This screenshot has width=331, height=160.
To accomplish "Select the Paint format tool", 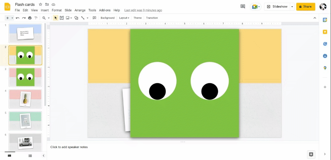I will (36, 18).
